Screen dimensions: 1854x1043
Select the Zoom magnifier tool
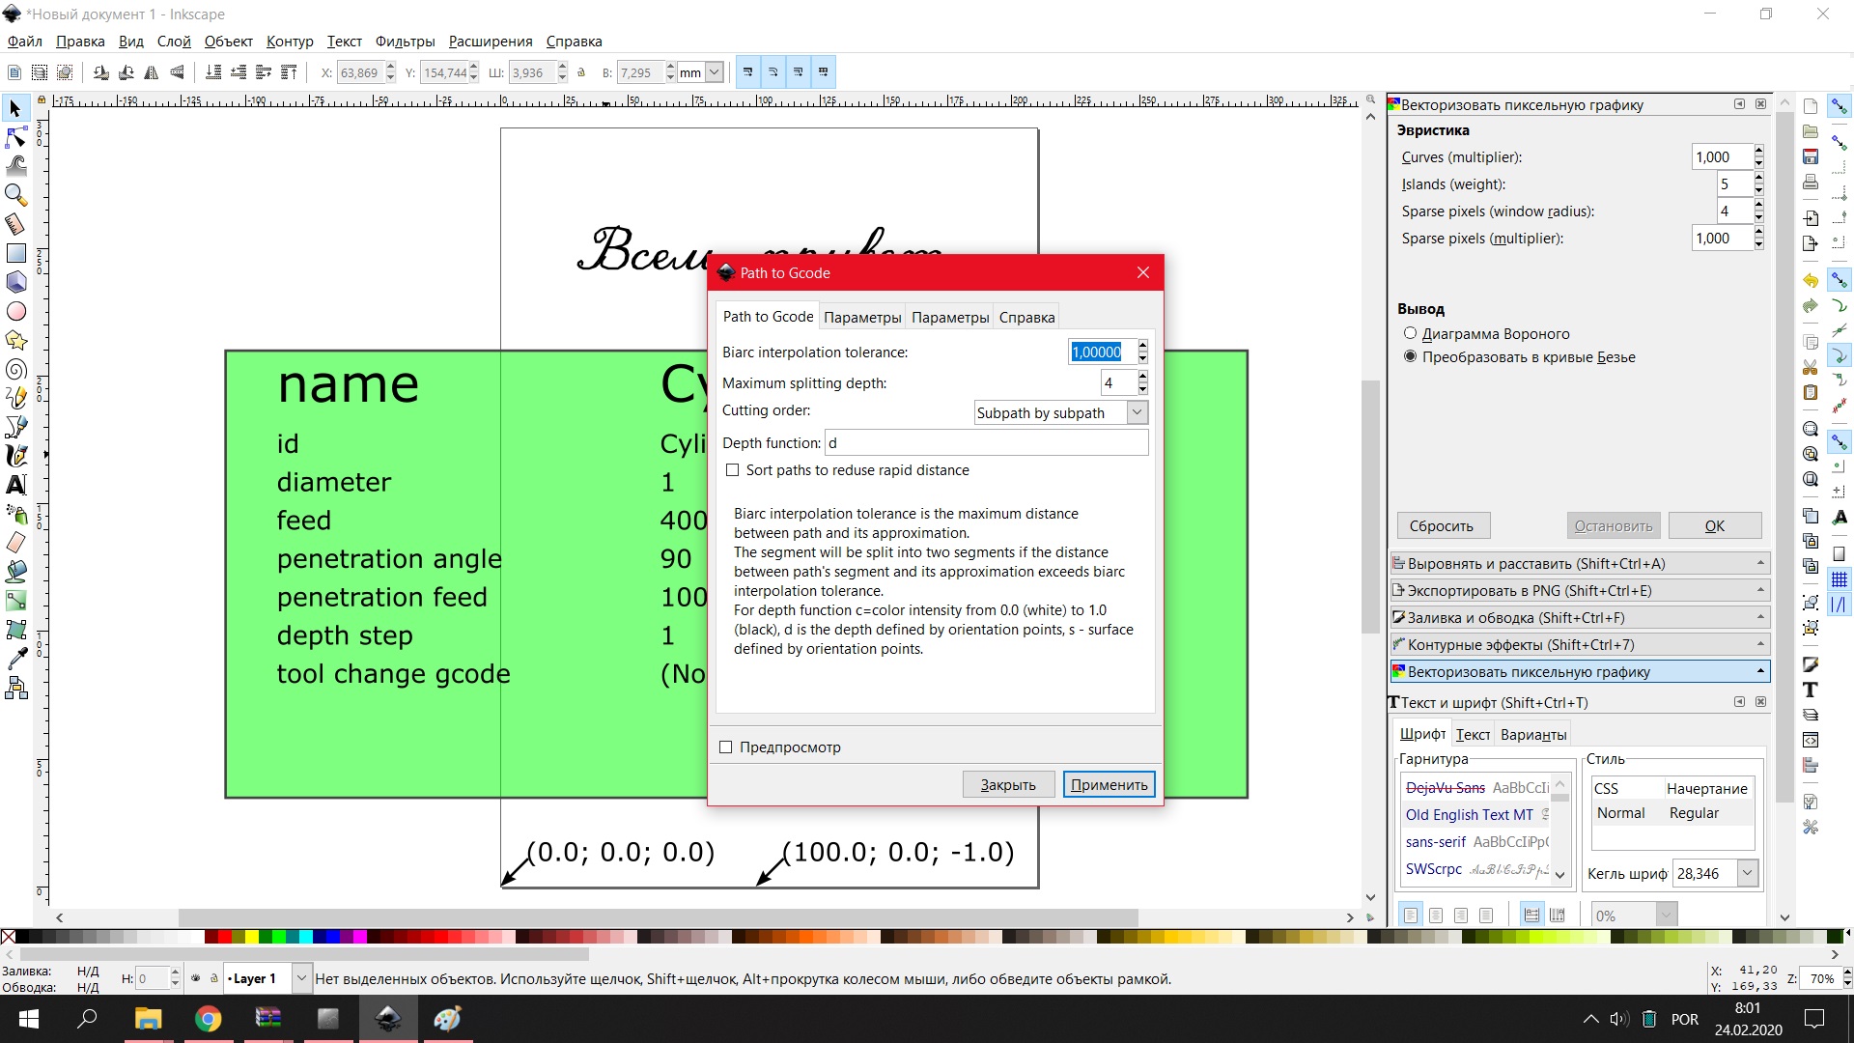click(16, 195)
